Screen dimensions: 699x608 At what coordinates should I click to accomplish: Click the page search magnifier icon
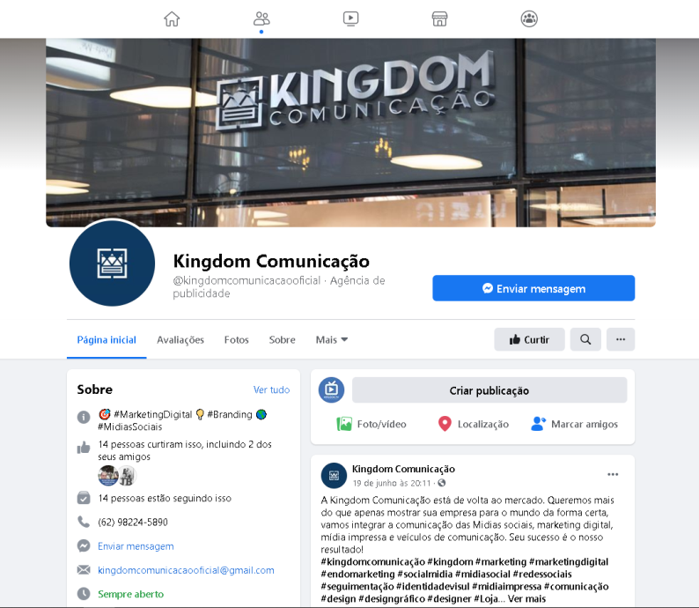coord(585,339)
